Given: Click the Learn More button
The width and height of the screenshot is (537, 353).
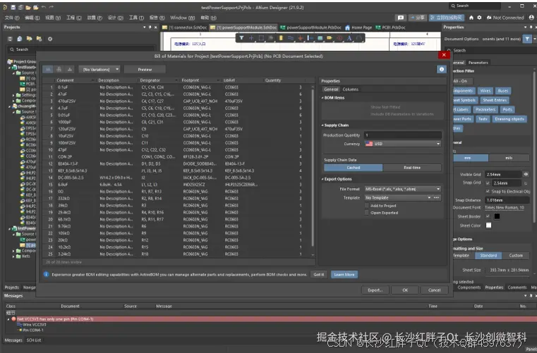Looking at the screenshot, I should coord(344,274).
